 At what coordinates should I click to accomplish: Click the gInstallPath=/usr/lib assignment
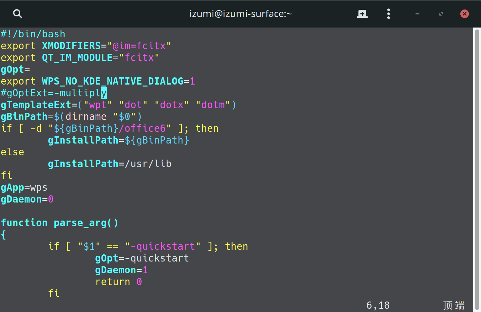click(x=109, y=164)
